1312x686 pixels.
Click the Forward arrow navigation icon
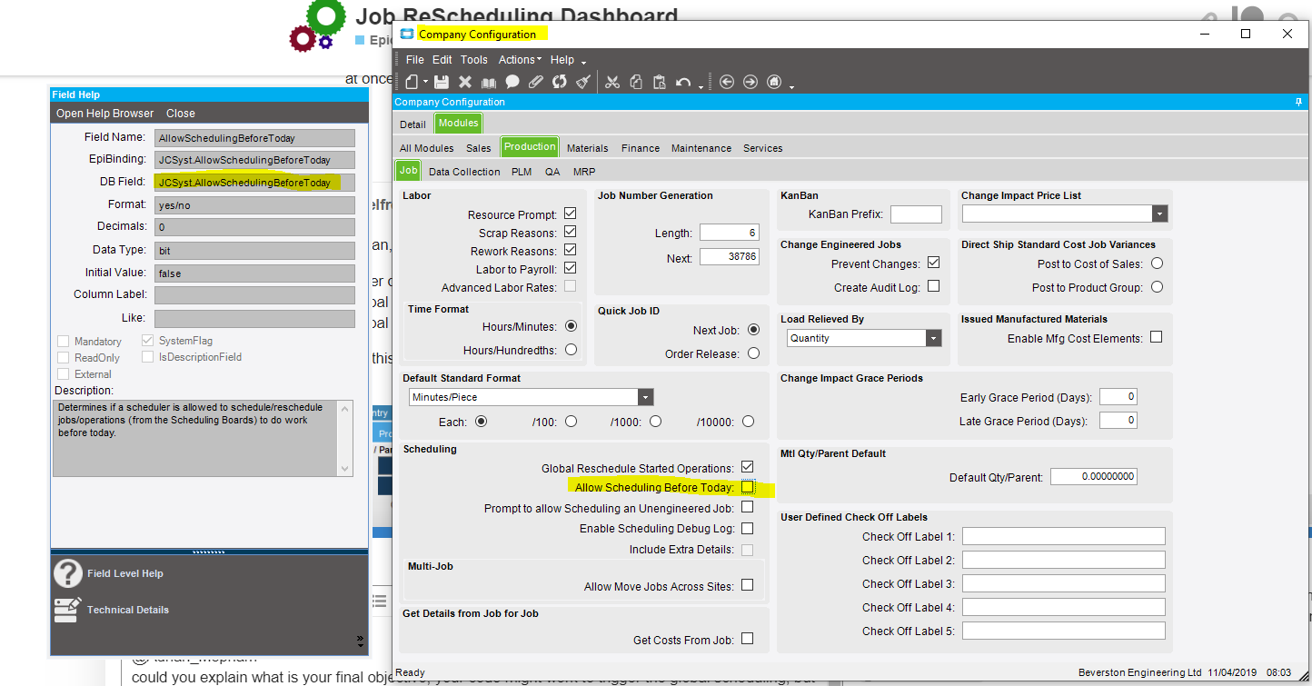(x=750, y=82)
